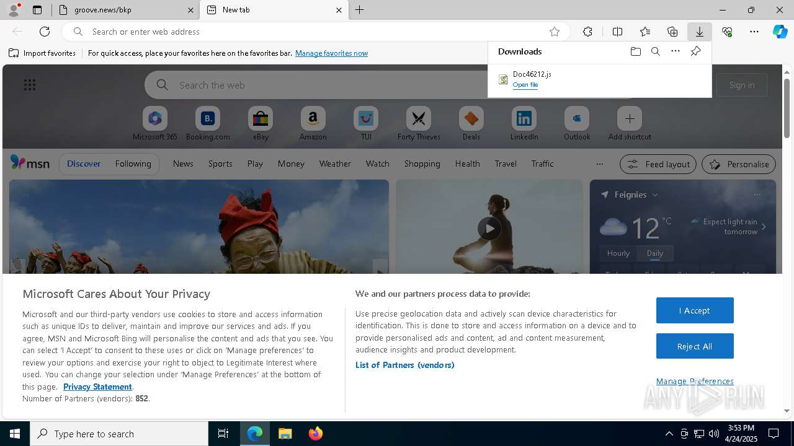Viewport: 794px width, 446px height.
Task: Switch weather to Daily view
Action: point(655,253)
